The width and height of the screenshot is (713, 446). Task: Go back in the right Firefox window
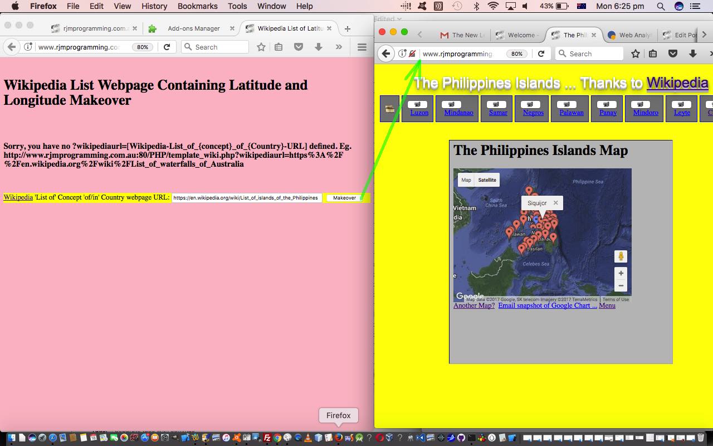click(386, 54)
